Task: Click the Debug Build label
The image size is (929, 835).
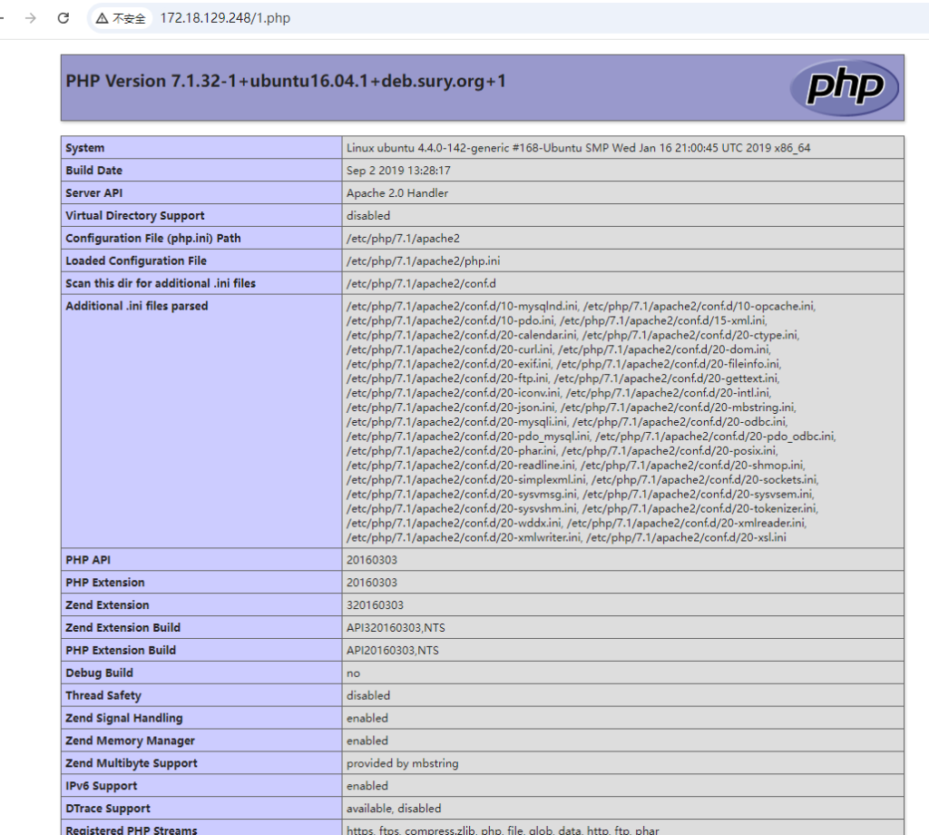Action: click(99, 673)
